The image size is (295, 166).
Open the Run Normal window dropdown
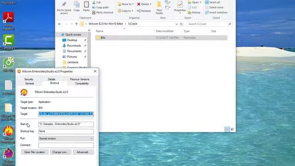pyautogui.click(x=66, y=138)
